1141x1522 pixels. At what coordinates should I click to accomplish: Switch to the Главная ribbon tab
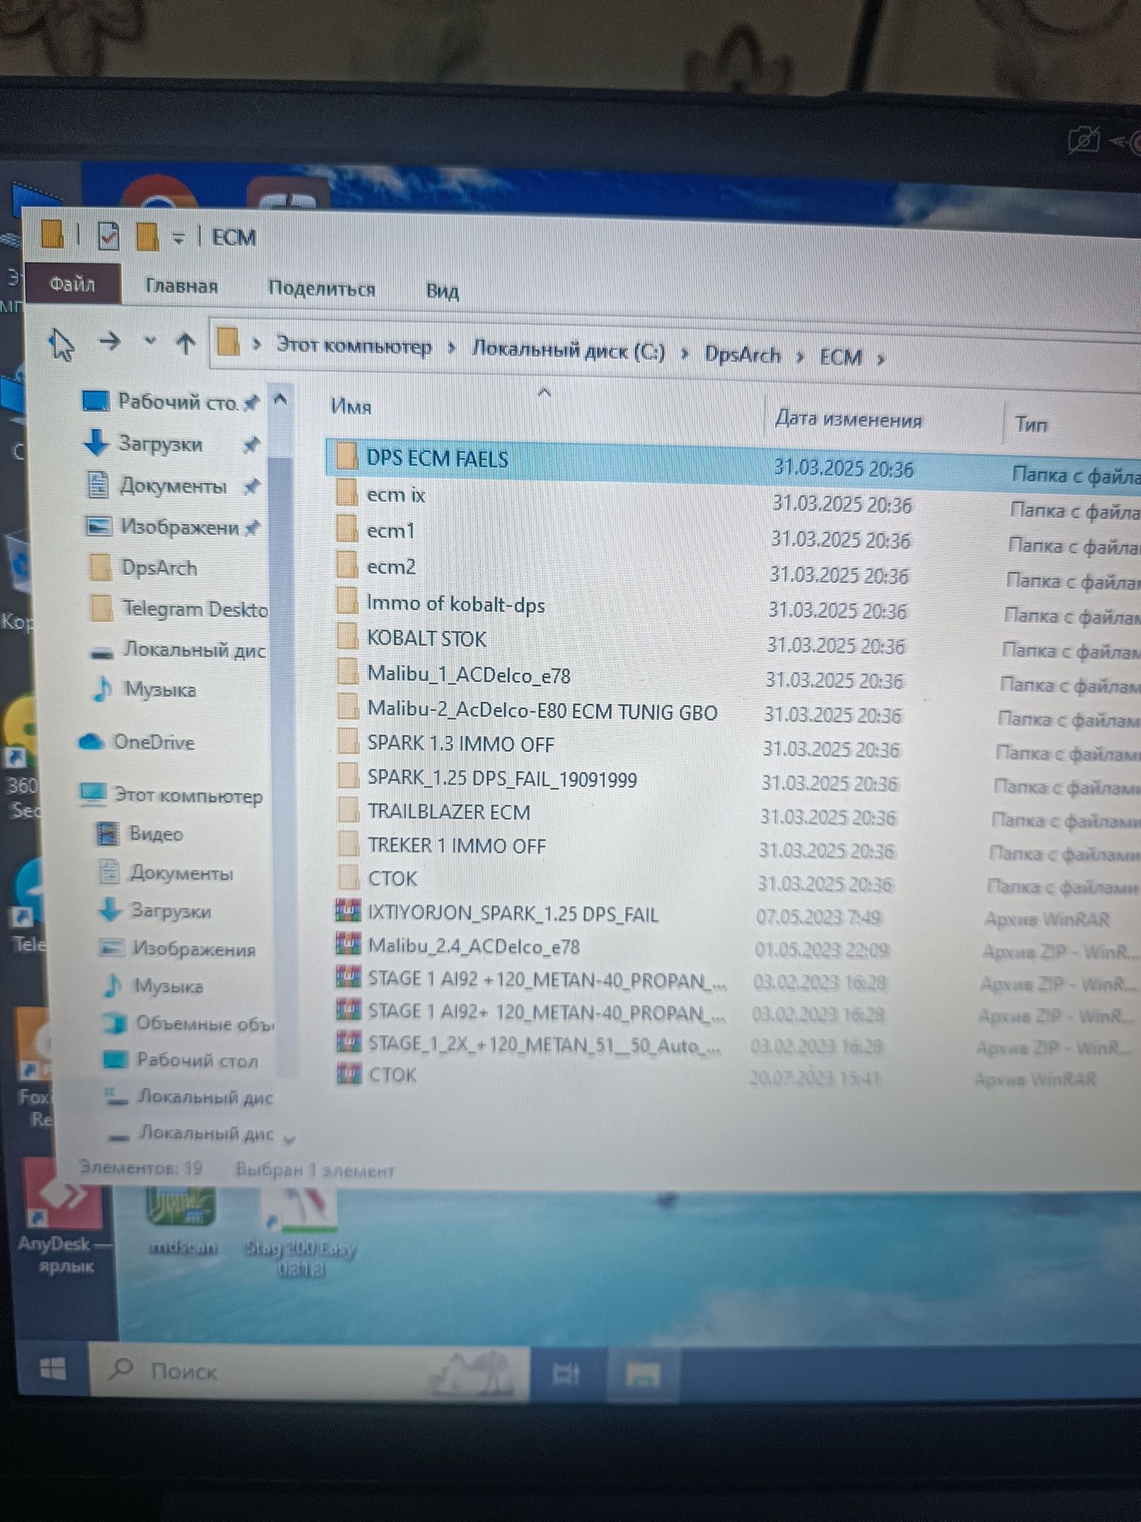pyautogui.click(x=182, y=286)
